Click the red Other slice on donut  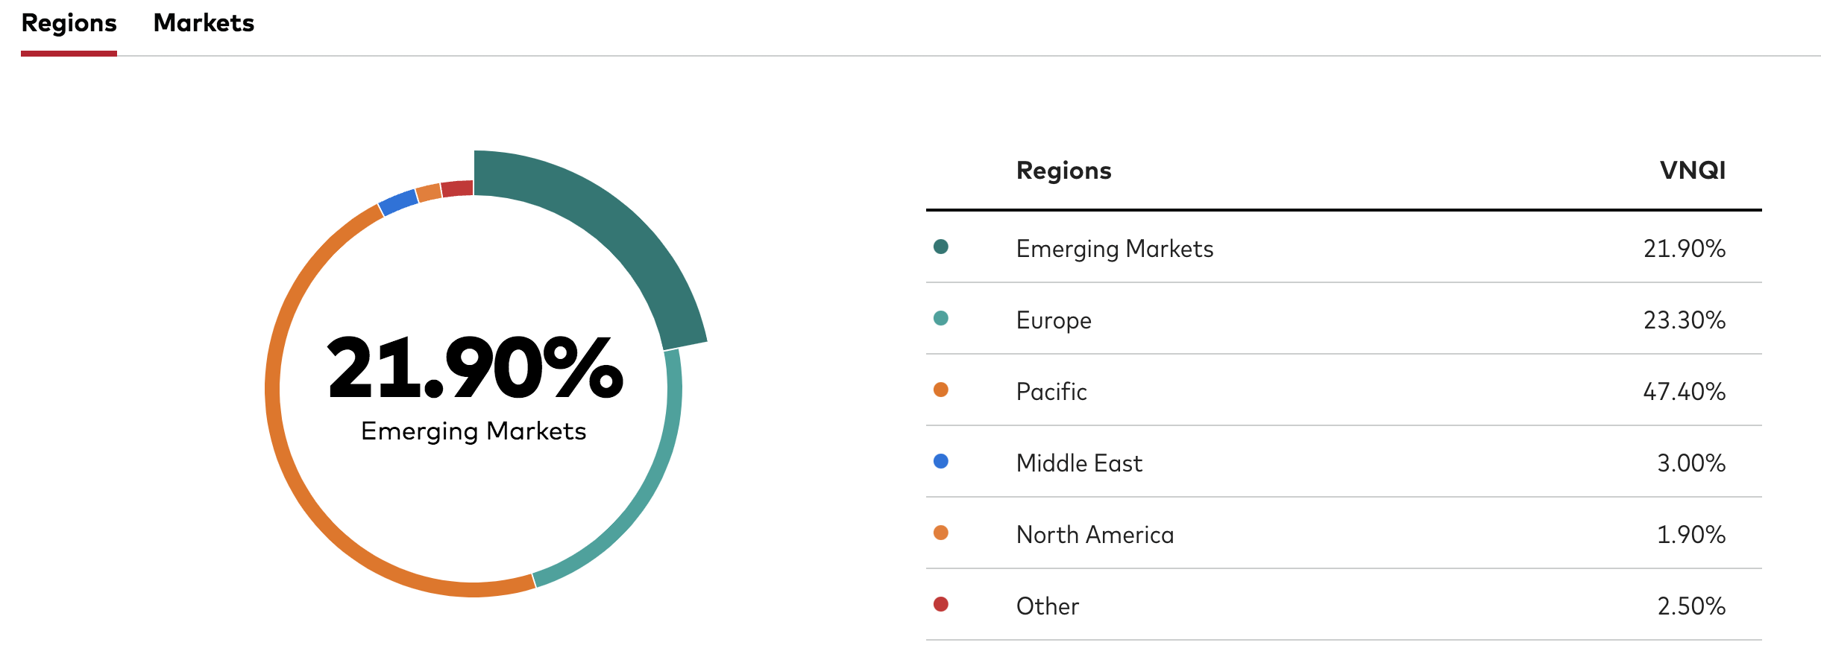pyautogui.click(x=457, y=188)
